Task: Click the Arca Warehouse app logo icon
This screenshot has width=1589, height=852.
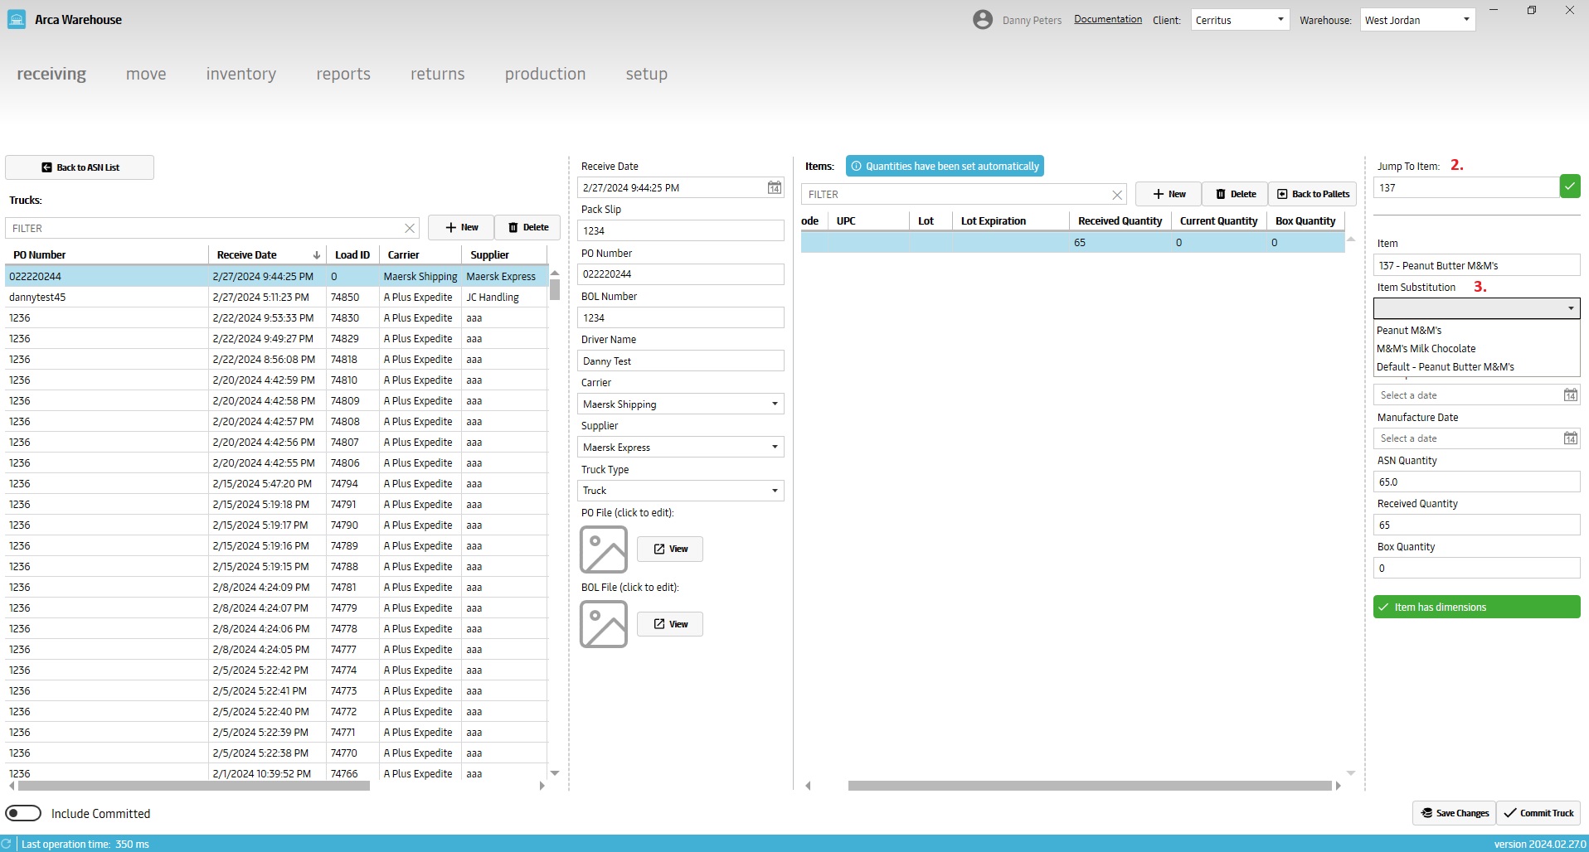Action: (x=16, y=20)
